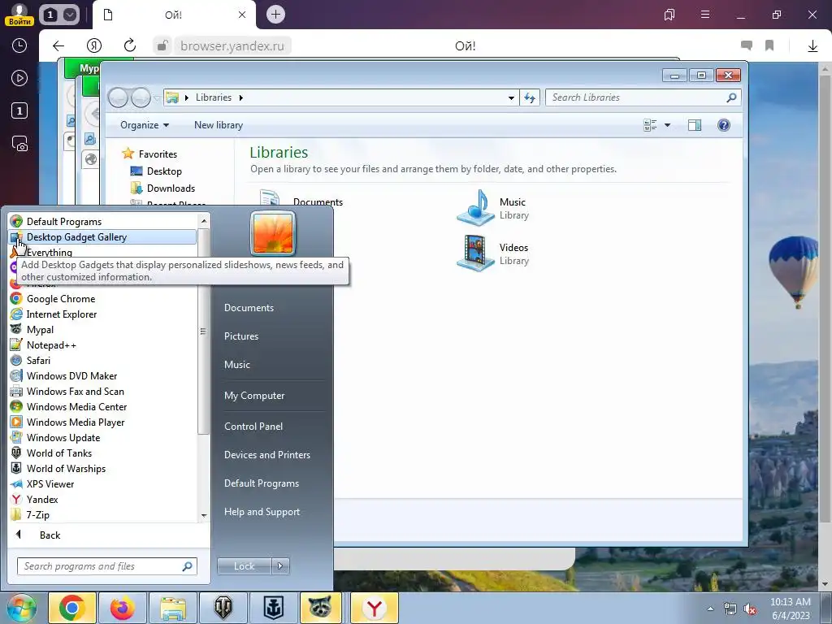
Task: Click the Yandex home 'Я' button
Action: tap(94, 45)
